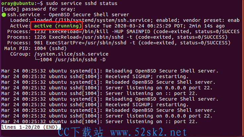Click 'Main PID: 1004 (sshd)' line
The image size is (244, 137).
[35, 48]
